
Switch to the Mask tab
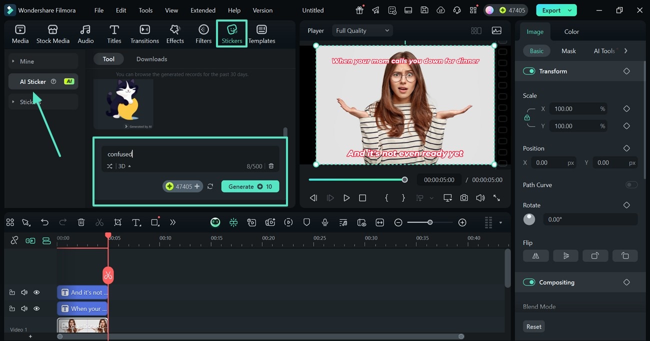click(x=568, y=50)
